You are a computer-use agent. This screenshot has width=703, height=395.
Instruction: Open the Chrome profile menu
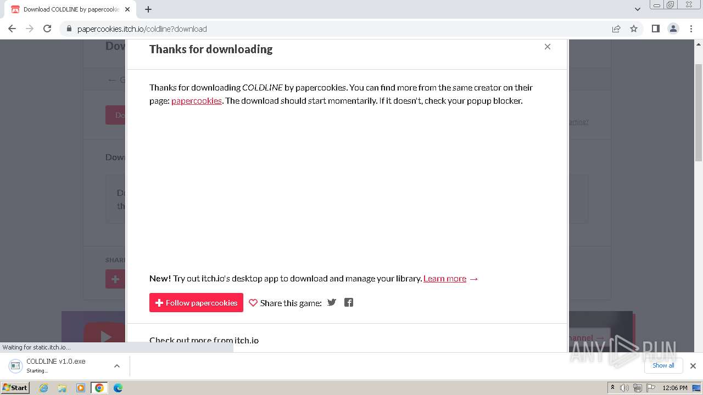click(x=673, y=29)
